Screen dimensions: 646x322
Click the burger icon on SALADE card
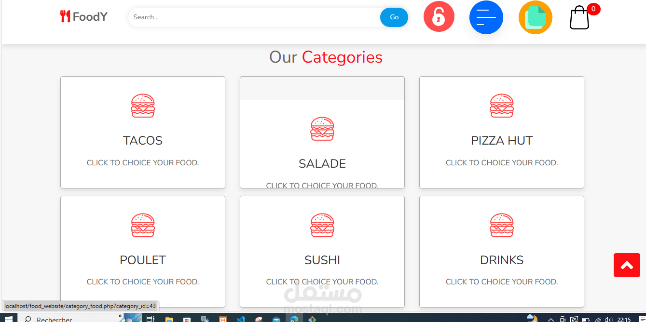point(322,129)
